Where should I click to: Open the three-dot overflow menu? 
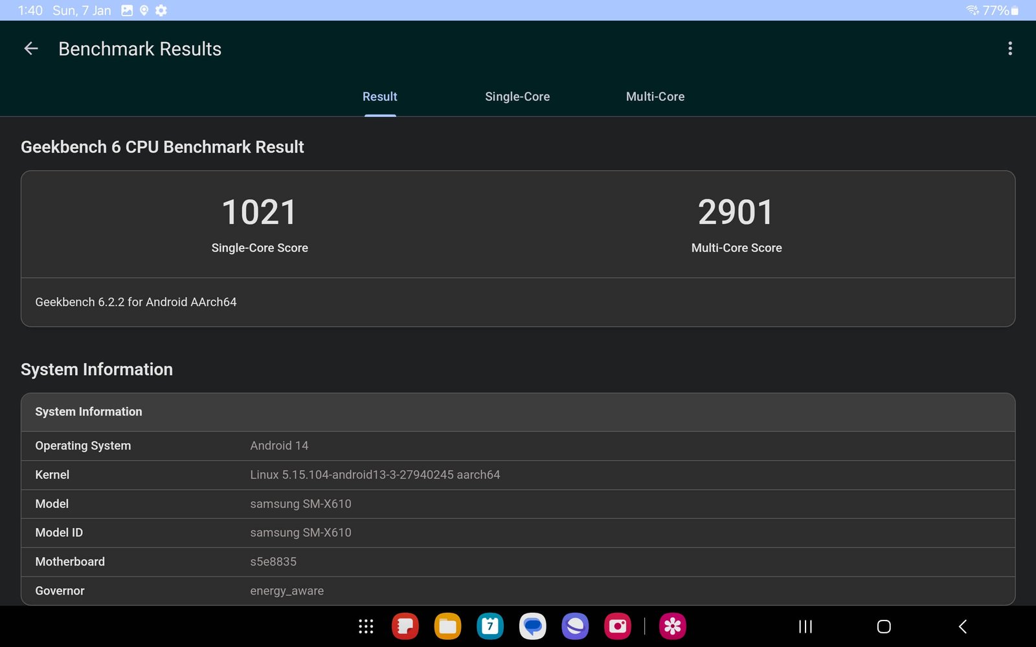click(x=1009, y=49)
